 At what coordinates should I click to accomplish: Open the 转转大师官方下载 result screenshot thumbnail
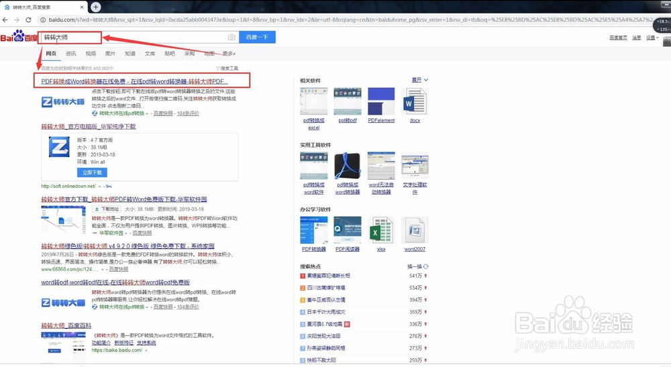coord(63,219)
